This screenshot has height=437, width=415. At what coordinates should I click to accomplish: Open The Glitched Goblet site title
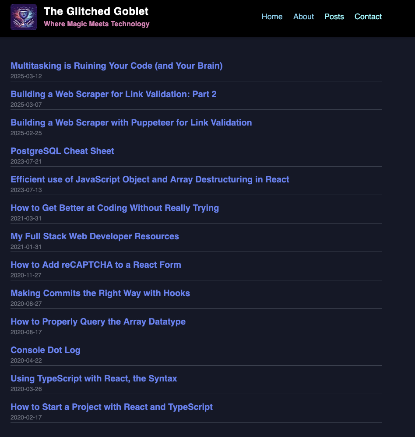pyautogui.click(x=96, y=11)
